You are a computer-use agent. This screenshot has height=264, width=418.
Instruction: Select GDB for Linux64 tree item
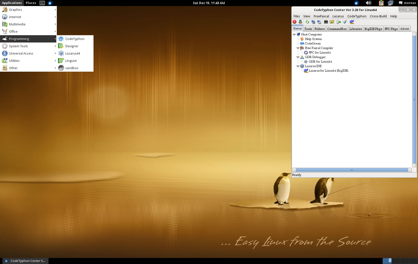320,62
